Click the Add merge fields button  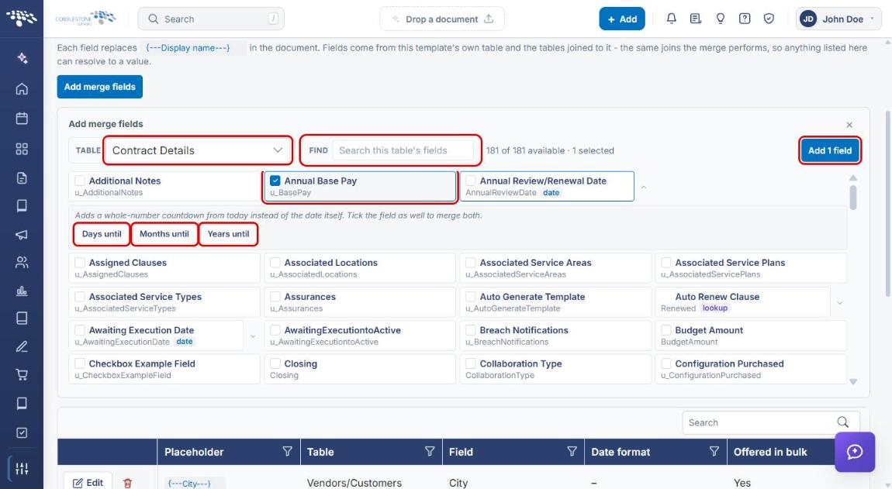(x=99, y=87)
